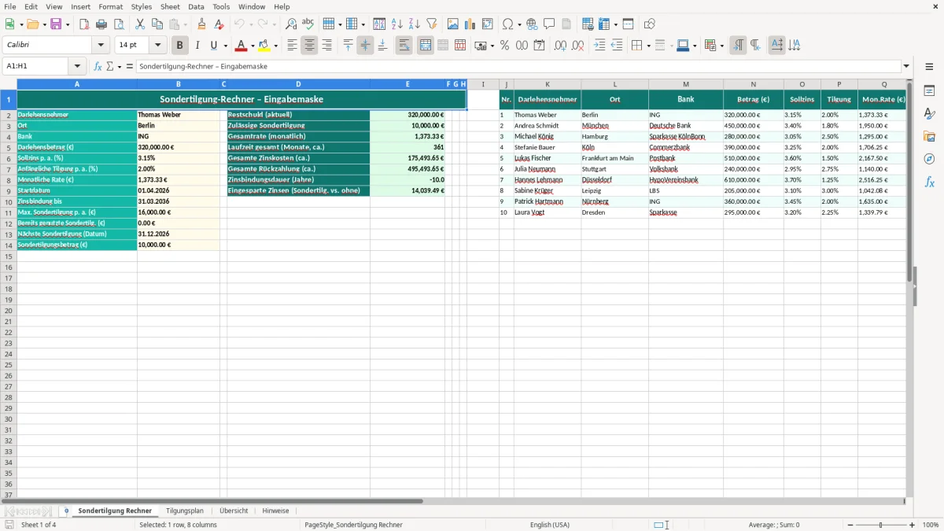Open the sidebar Navigator panel
The height and width of the screenshot is (531, 944).
coord(929,159)
